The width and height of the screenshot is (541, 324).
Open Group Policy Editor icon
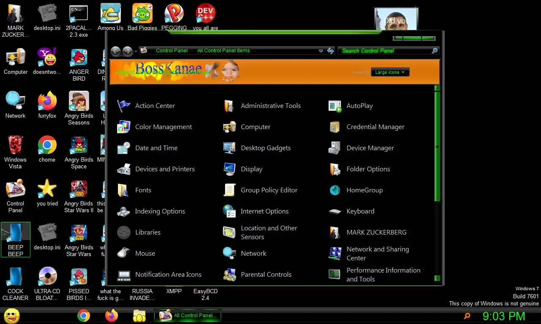click(x=229, y=190)
